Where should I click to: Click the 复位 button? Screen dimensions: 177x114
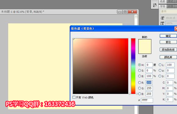(x=168, y=42)
